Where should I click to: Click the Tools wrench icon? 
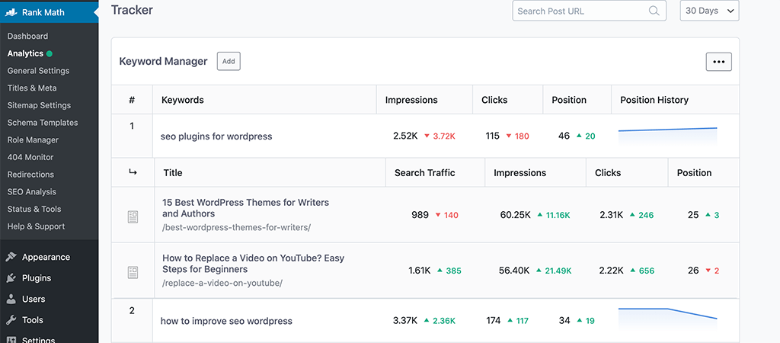tap(11, 320)
